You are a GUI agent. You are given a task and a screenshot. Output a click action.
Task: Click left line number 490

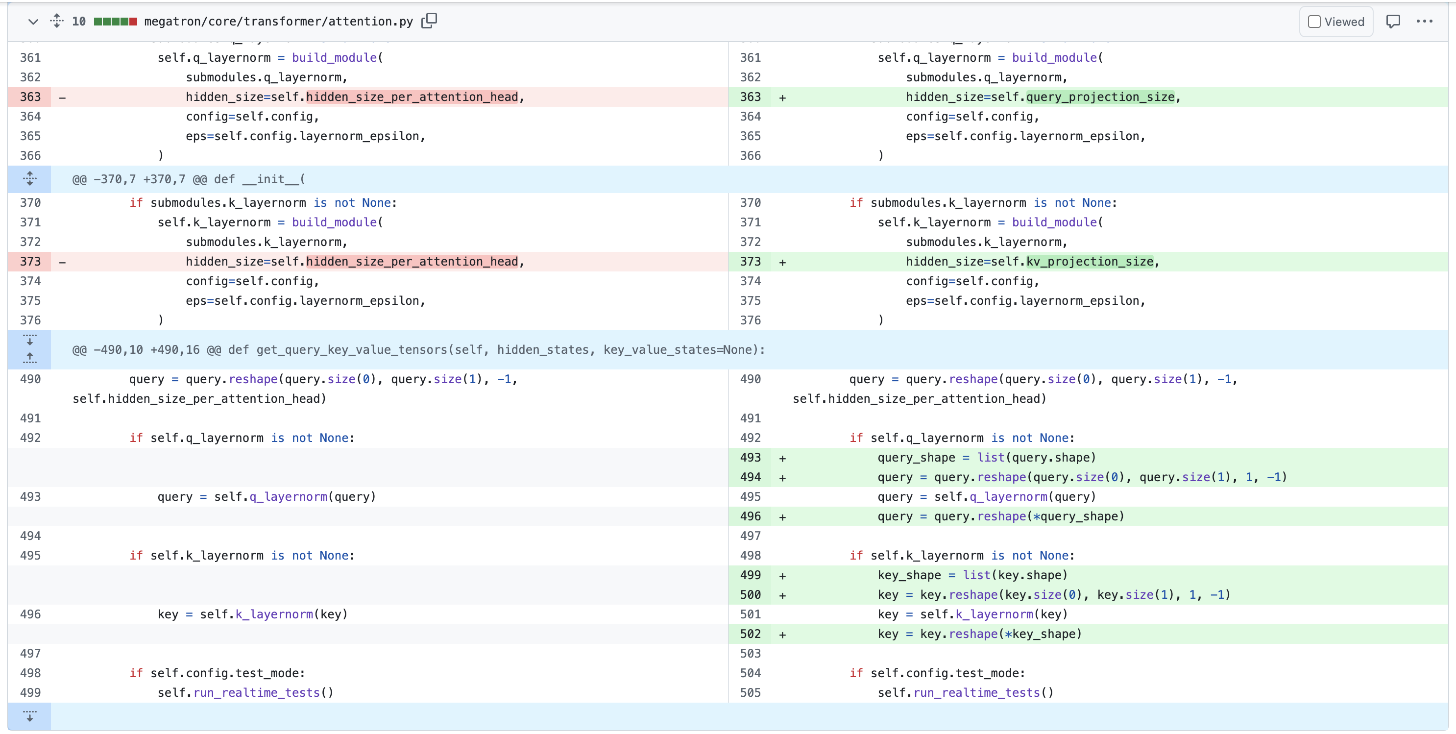(30, 379)
